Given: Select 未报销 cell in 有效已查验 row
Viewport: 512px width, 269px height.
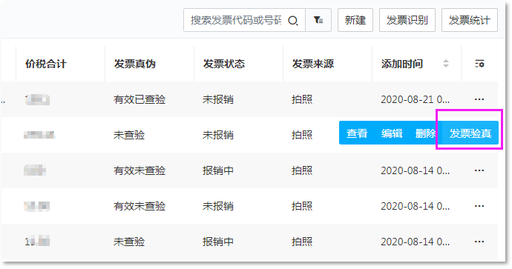Looking at the screenshot, I should pyautogui.click(x=218, y=99).
